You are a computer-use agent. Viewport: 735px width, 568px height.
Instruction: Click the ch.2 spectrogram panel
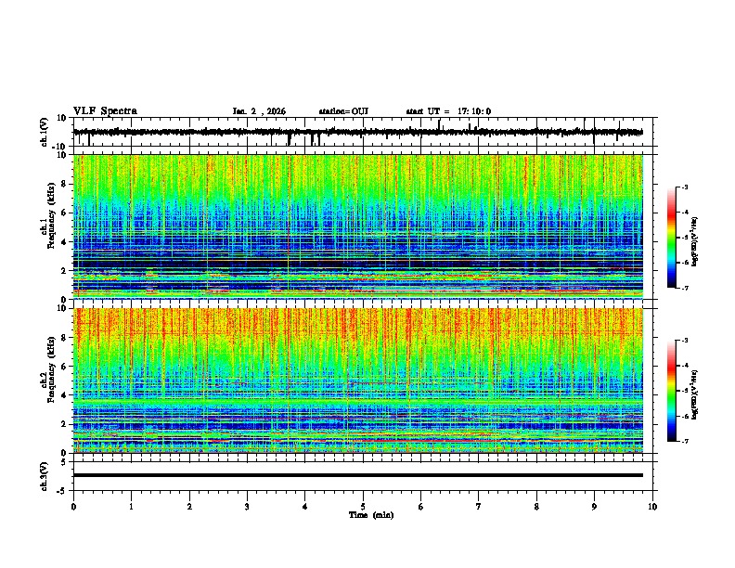tap(358, 381)
